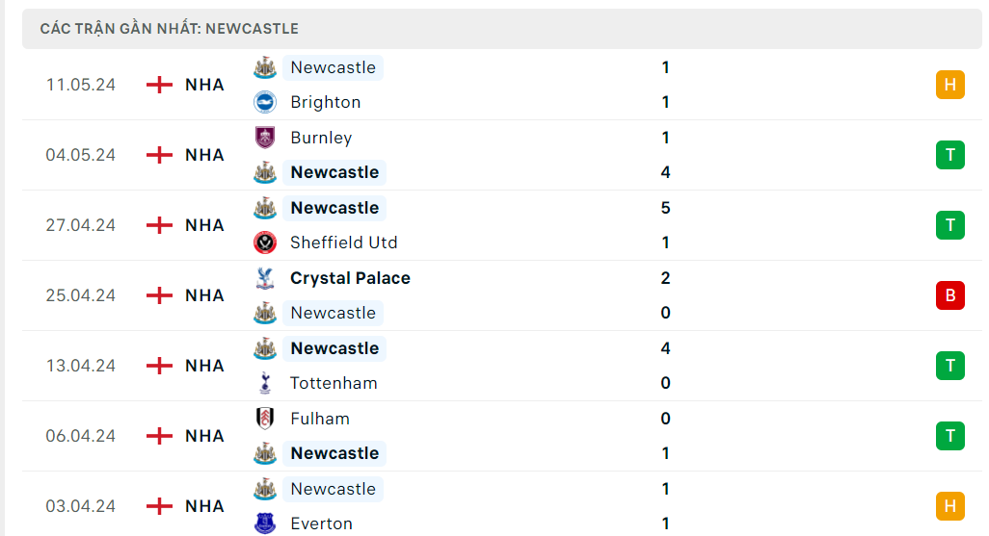Click green T badge for Burnley match
The width and height of the screenshot is (989, 536).
(x=949, y=155)
